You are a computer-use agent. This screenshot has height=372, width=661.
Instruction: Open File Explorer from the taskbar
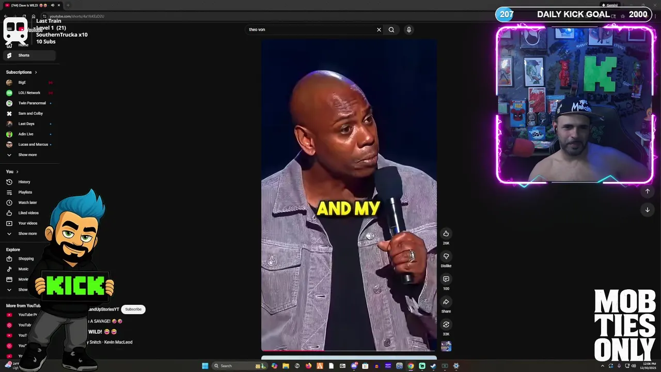286,366
